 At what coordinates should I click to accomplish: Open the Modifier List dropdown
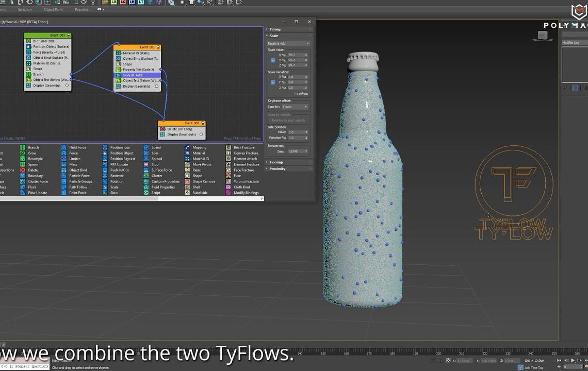coord(575,43)
